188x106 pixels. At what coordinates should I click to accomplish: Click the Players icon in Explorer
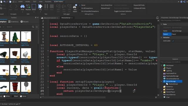[x=164, y=68]
